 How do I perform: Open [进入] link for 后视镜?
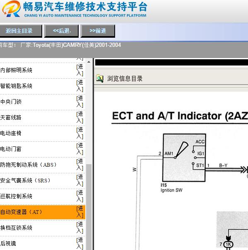(80, 243)
